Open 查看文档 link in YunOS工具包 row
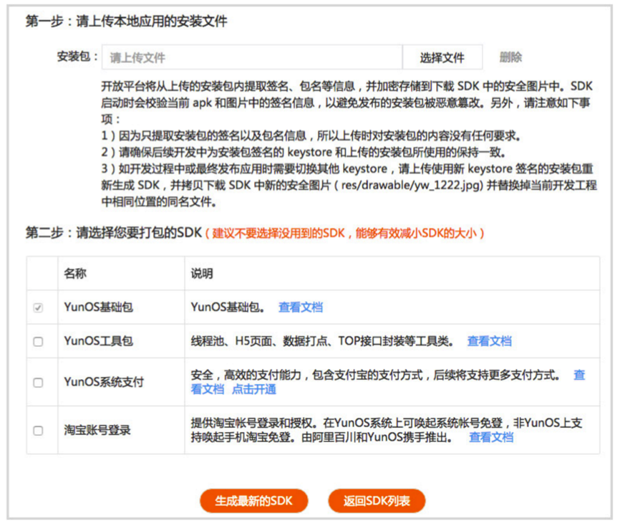This screenshot has height=526, width=620. pos(490,341)
